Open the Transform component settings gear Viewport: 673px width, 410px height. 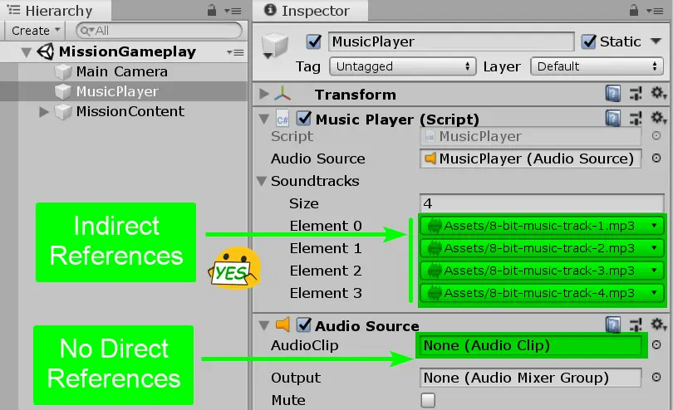[658, 95]
